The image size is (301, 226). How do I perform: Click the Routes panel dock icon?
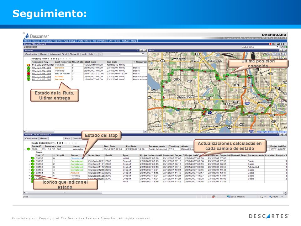click(x=141, y=50)
